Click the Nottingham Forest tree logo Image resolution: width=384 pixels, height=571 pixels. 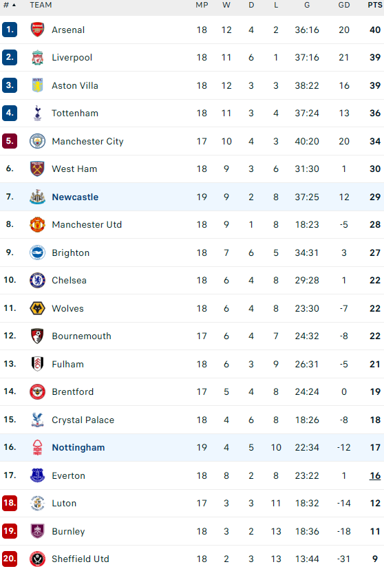coord(37,448)
